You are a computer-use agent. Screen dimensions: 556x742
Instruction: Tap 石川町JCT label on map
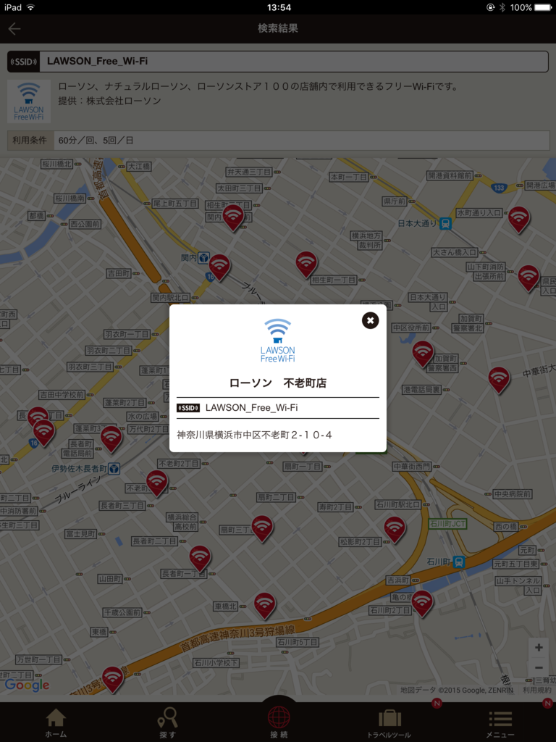coord(447,524)
